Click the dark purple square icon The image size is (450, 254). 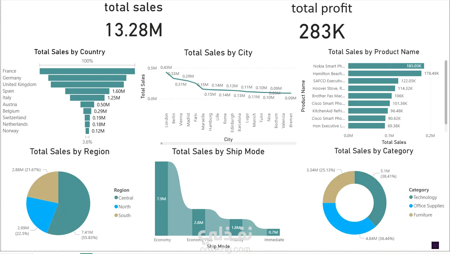435,245
